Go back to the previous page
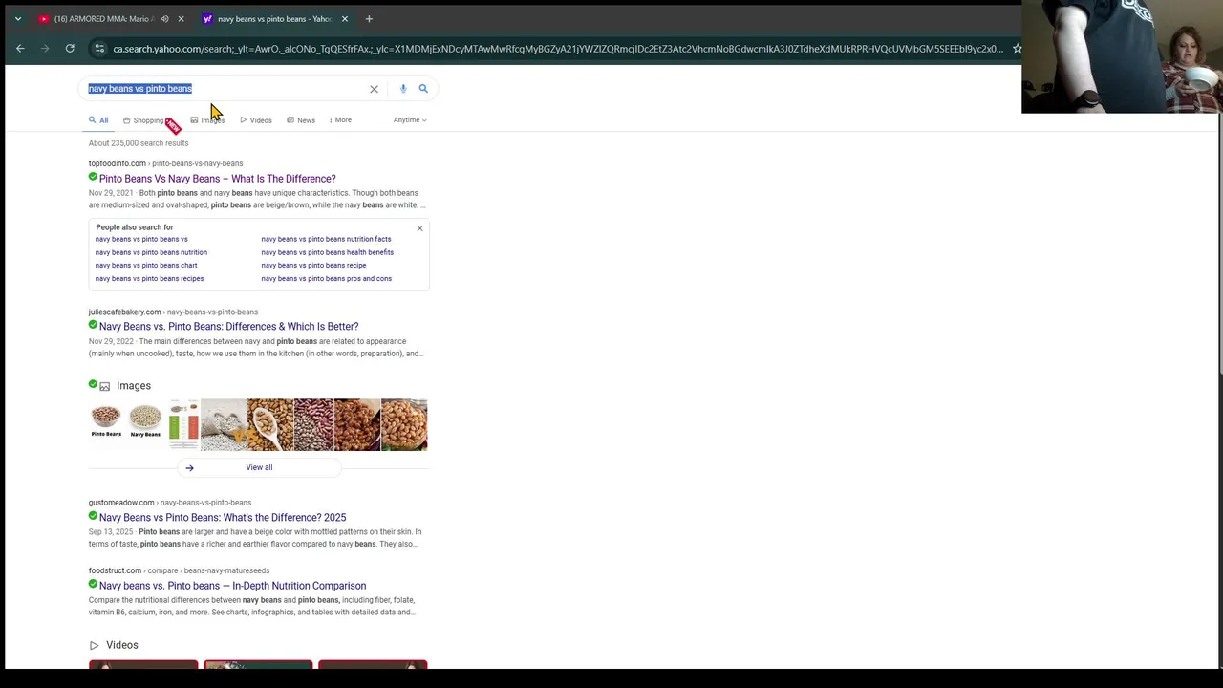Image resolution: width=1223 pixels, height=688 pixels. (20, 49)
